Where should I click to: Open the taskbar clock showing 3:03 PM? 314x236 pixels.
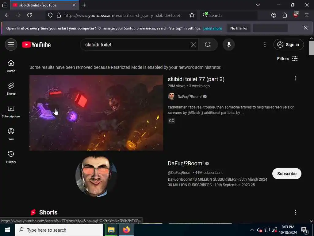[x=288, y=230]
